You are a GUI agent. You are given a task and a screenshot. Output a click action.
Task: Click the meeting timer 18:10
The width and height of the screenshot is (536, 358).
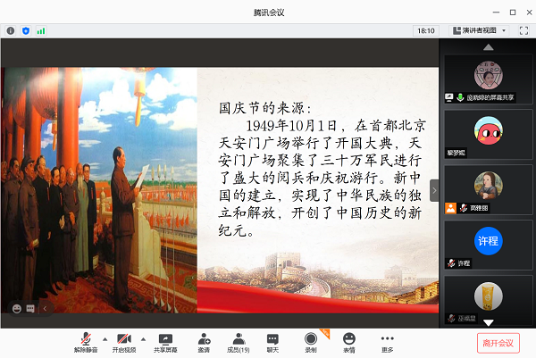click(425, 30)
